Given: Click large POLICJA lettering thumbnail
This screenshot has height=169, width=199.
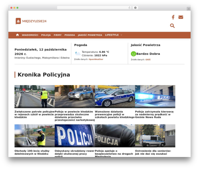Looking at the screenshot, I should 75,136.
